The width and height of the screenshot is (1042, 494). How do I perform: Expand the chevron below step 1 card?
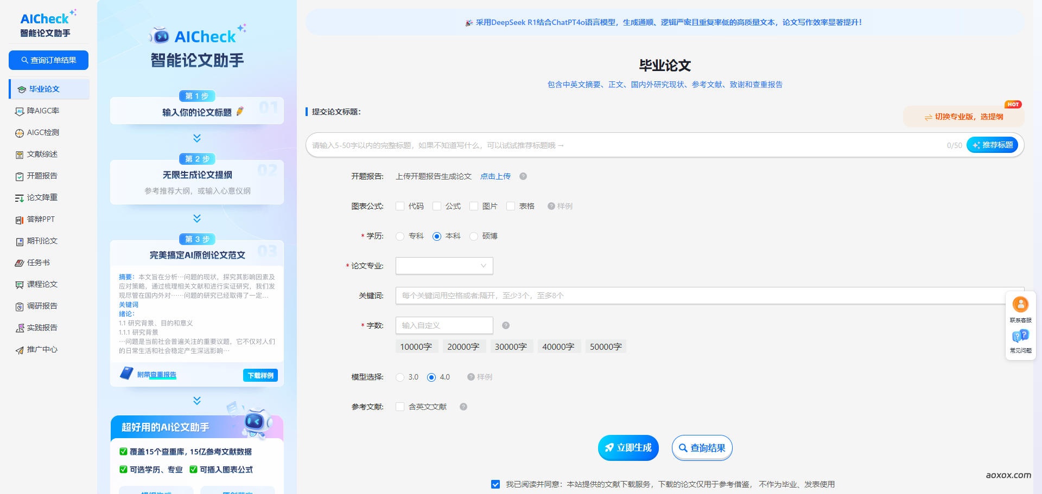(x=197, y=138)
